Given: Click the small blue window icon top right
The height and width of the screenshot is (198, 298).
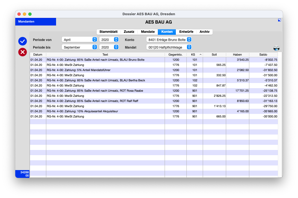Looking at the screenshot, I should 279,20.
